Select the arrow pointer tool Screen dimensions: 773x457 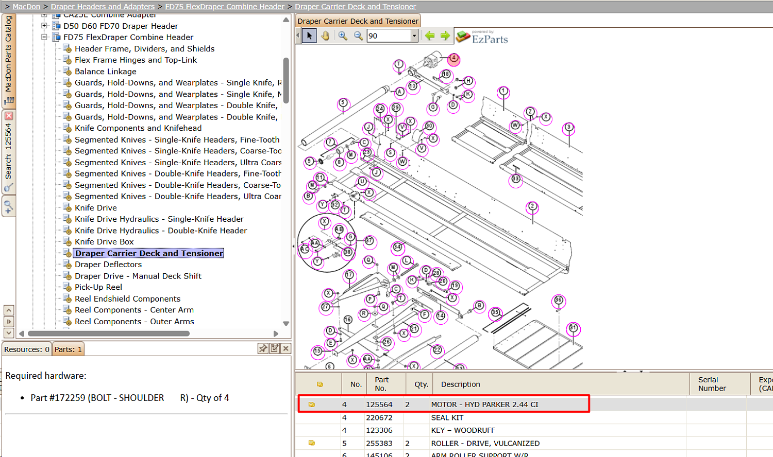pyautogui.click(x=309, y=36)
